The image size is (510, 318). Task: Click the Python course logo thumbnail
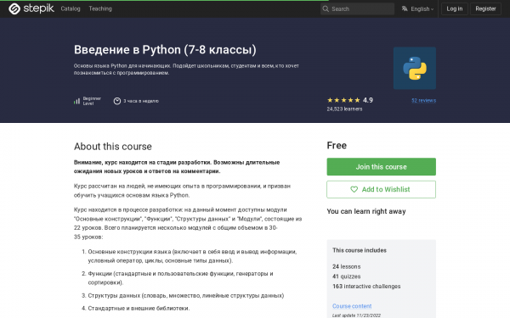coord(415,68)
